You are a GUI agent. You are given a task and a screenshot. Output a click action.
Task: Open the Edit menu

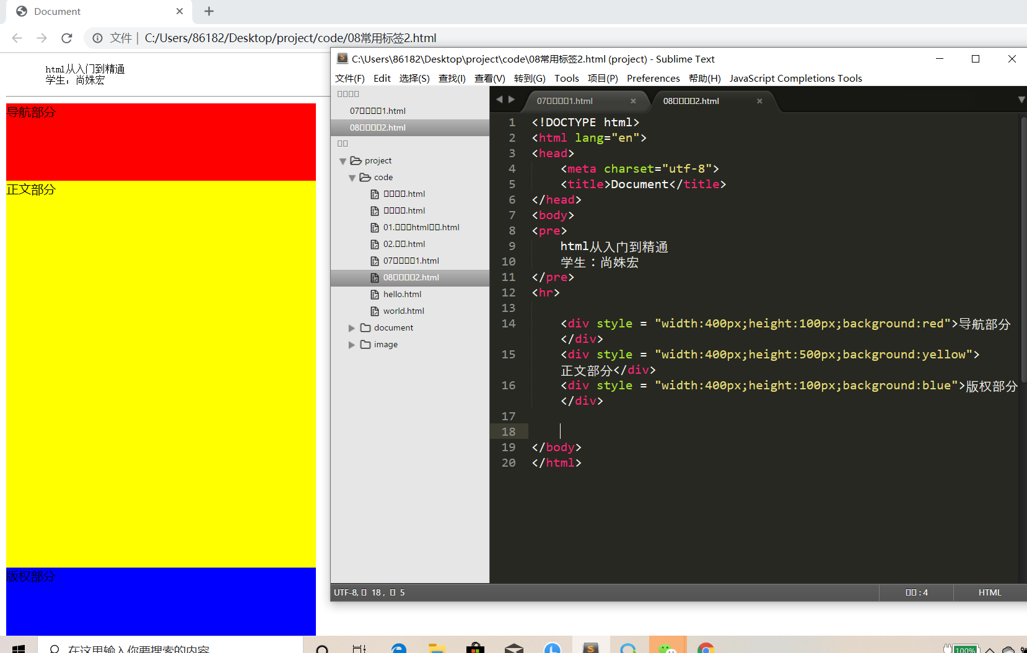[x=382, y=78]
